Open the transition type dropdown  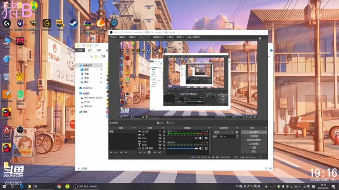click(223, 132)
